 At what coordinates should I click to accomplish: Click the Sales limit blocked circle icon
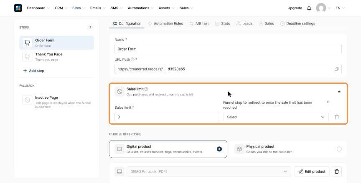[x=119, y=91]
